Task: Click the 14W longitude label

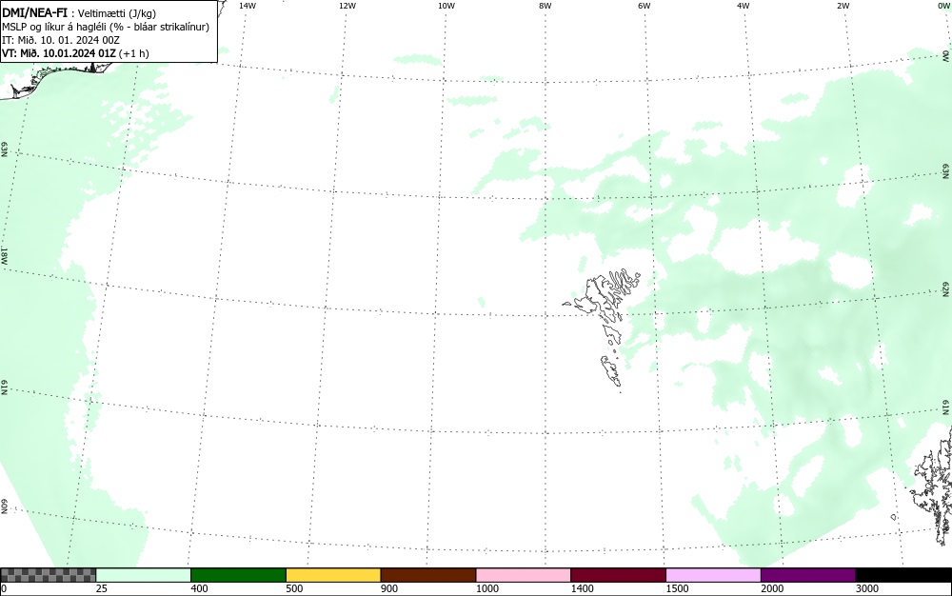Action: [x=248, y=6]
